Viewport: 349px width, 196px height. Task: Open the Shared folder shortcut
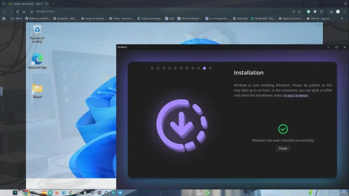coord(37,91)
